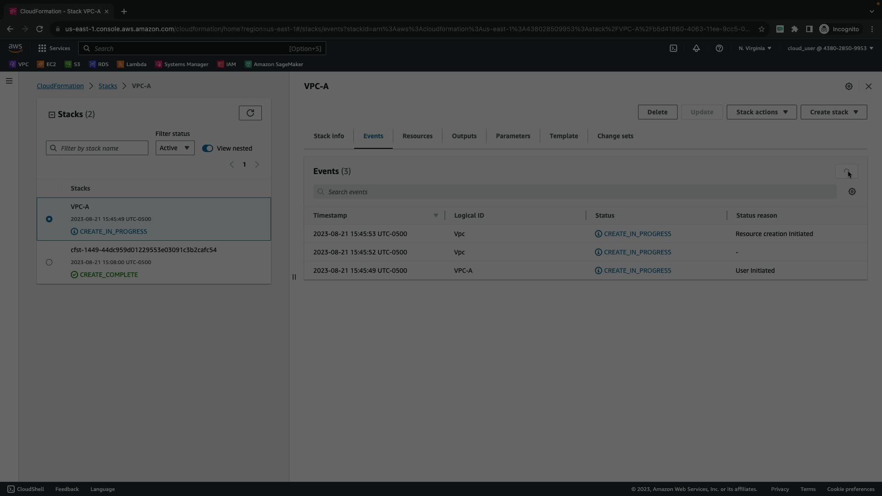Click the stacks list refresh icon

pos(250,113)
